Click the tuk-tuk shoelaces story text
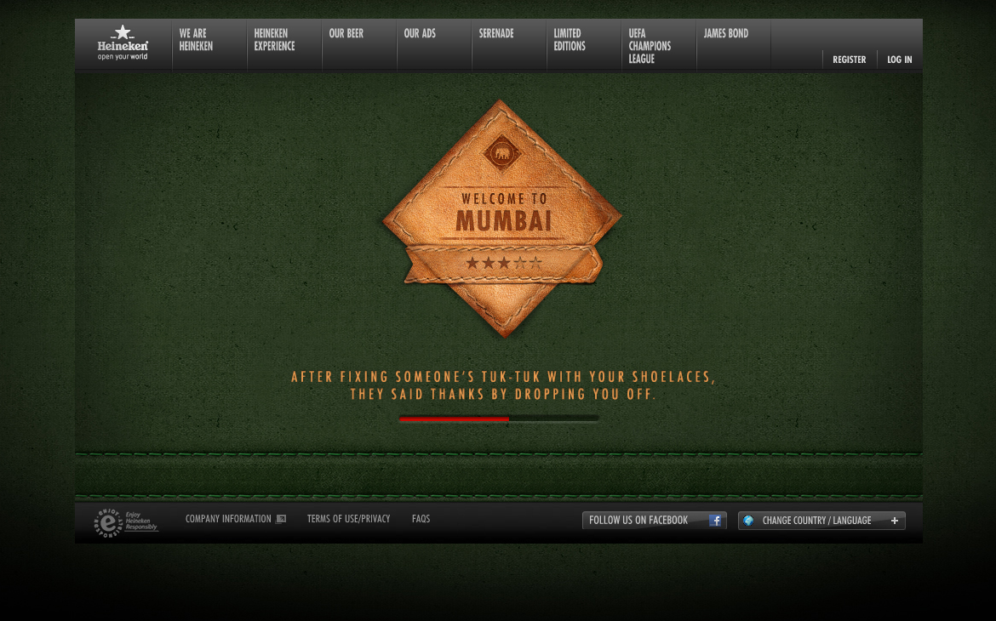This screenshot has height=621, width=996. tap(503, 385)
